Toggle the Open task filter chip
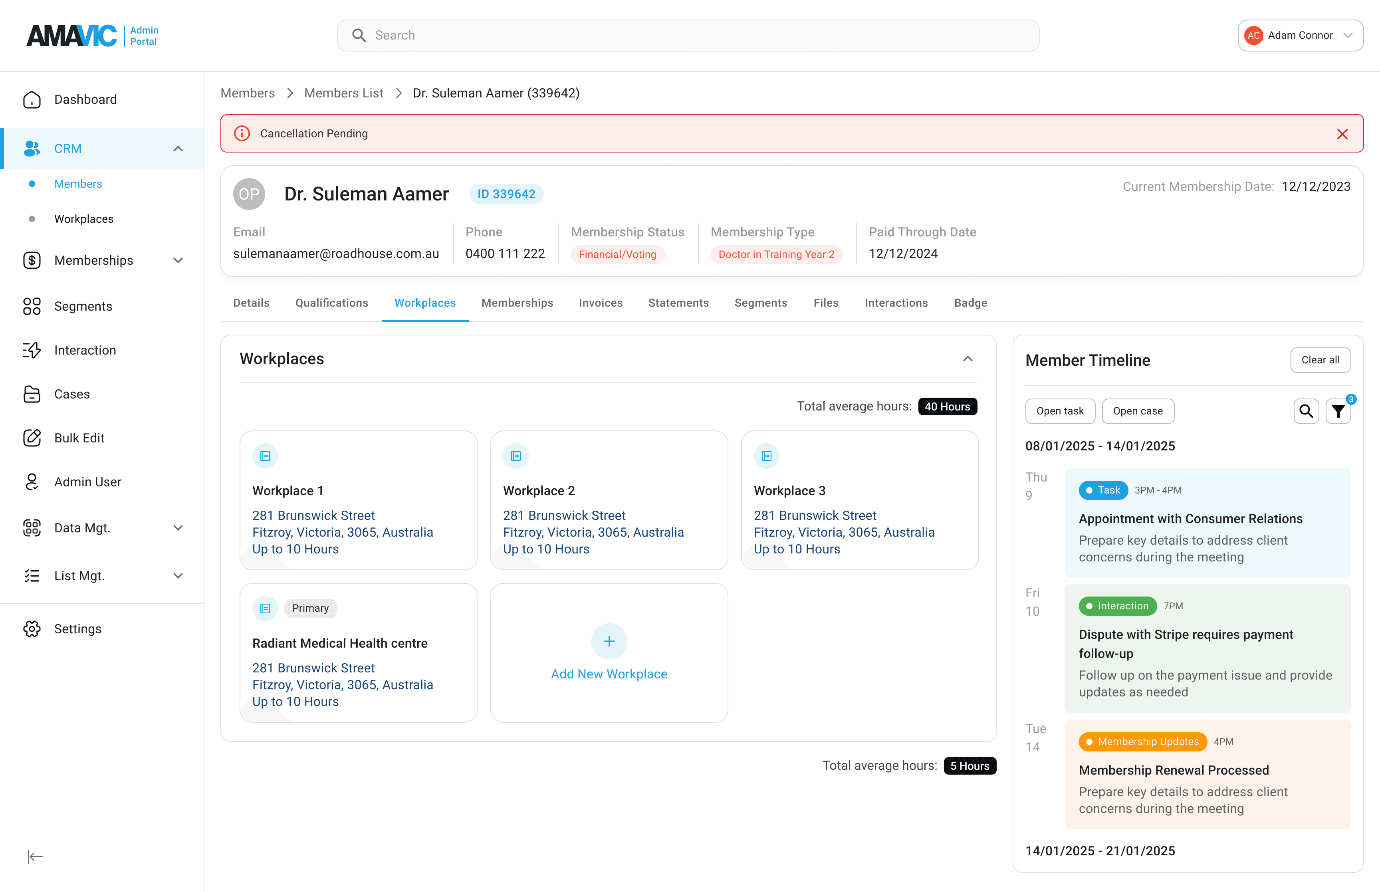This screenshot has width=1380, height=892. pos(1059,411)
